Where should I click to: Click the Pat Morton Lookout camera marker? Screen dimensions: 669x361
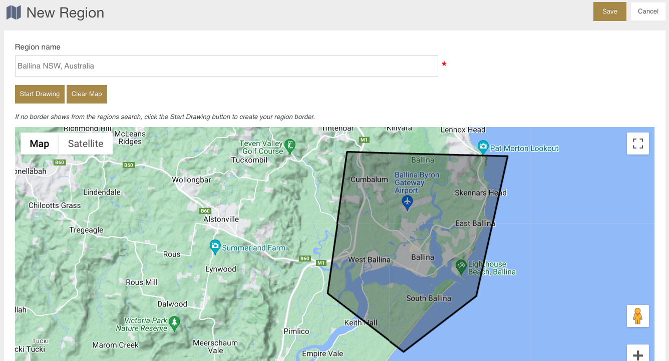pyautogui.click(x=483, y=147)
